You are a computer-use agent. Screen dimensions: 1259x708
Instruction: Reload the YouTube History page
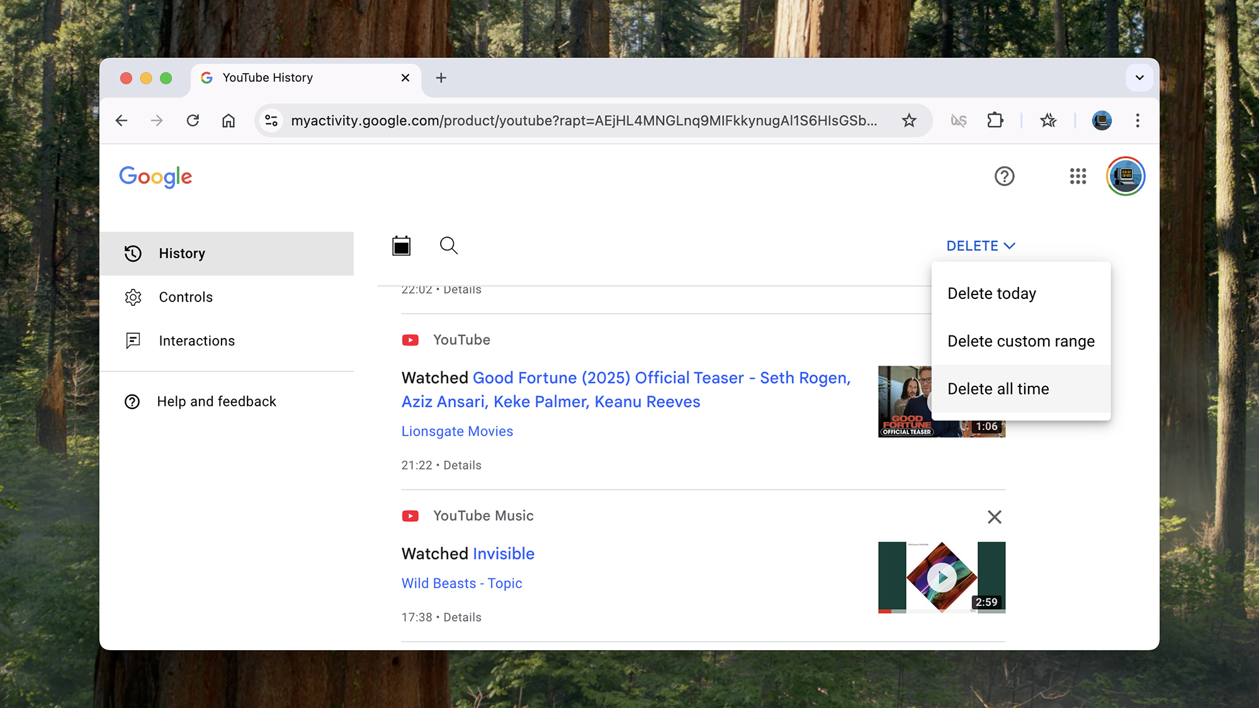pyautogui.click(x=193, y=120)
